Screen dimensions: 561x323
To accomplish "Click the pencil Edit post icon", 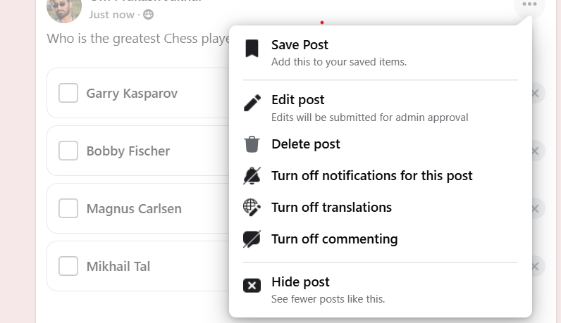I will (x=252, y=103).
